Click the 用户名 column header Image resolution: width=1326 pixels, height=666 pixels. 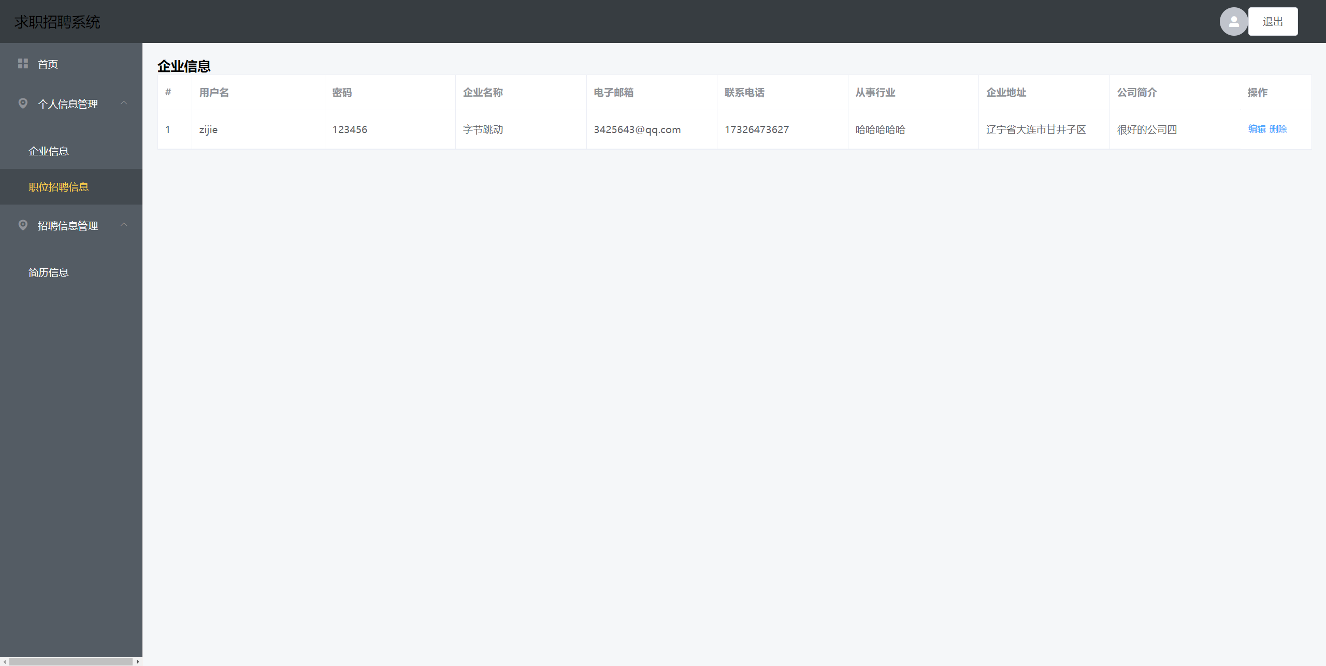tap(214, 92)
